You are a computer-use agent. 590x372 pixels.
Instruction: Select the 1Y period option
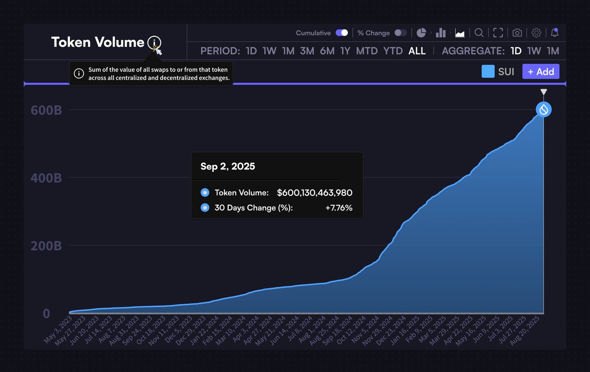(345, 51)
